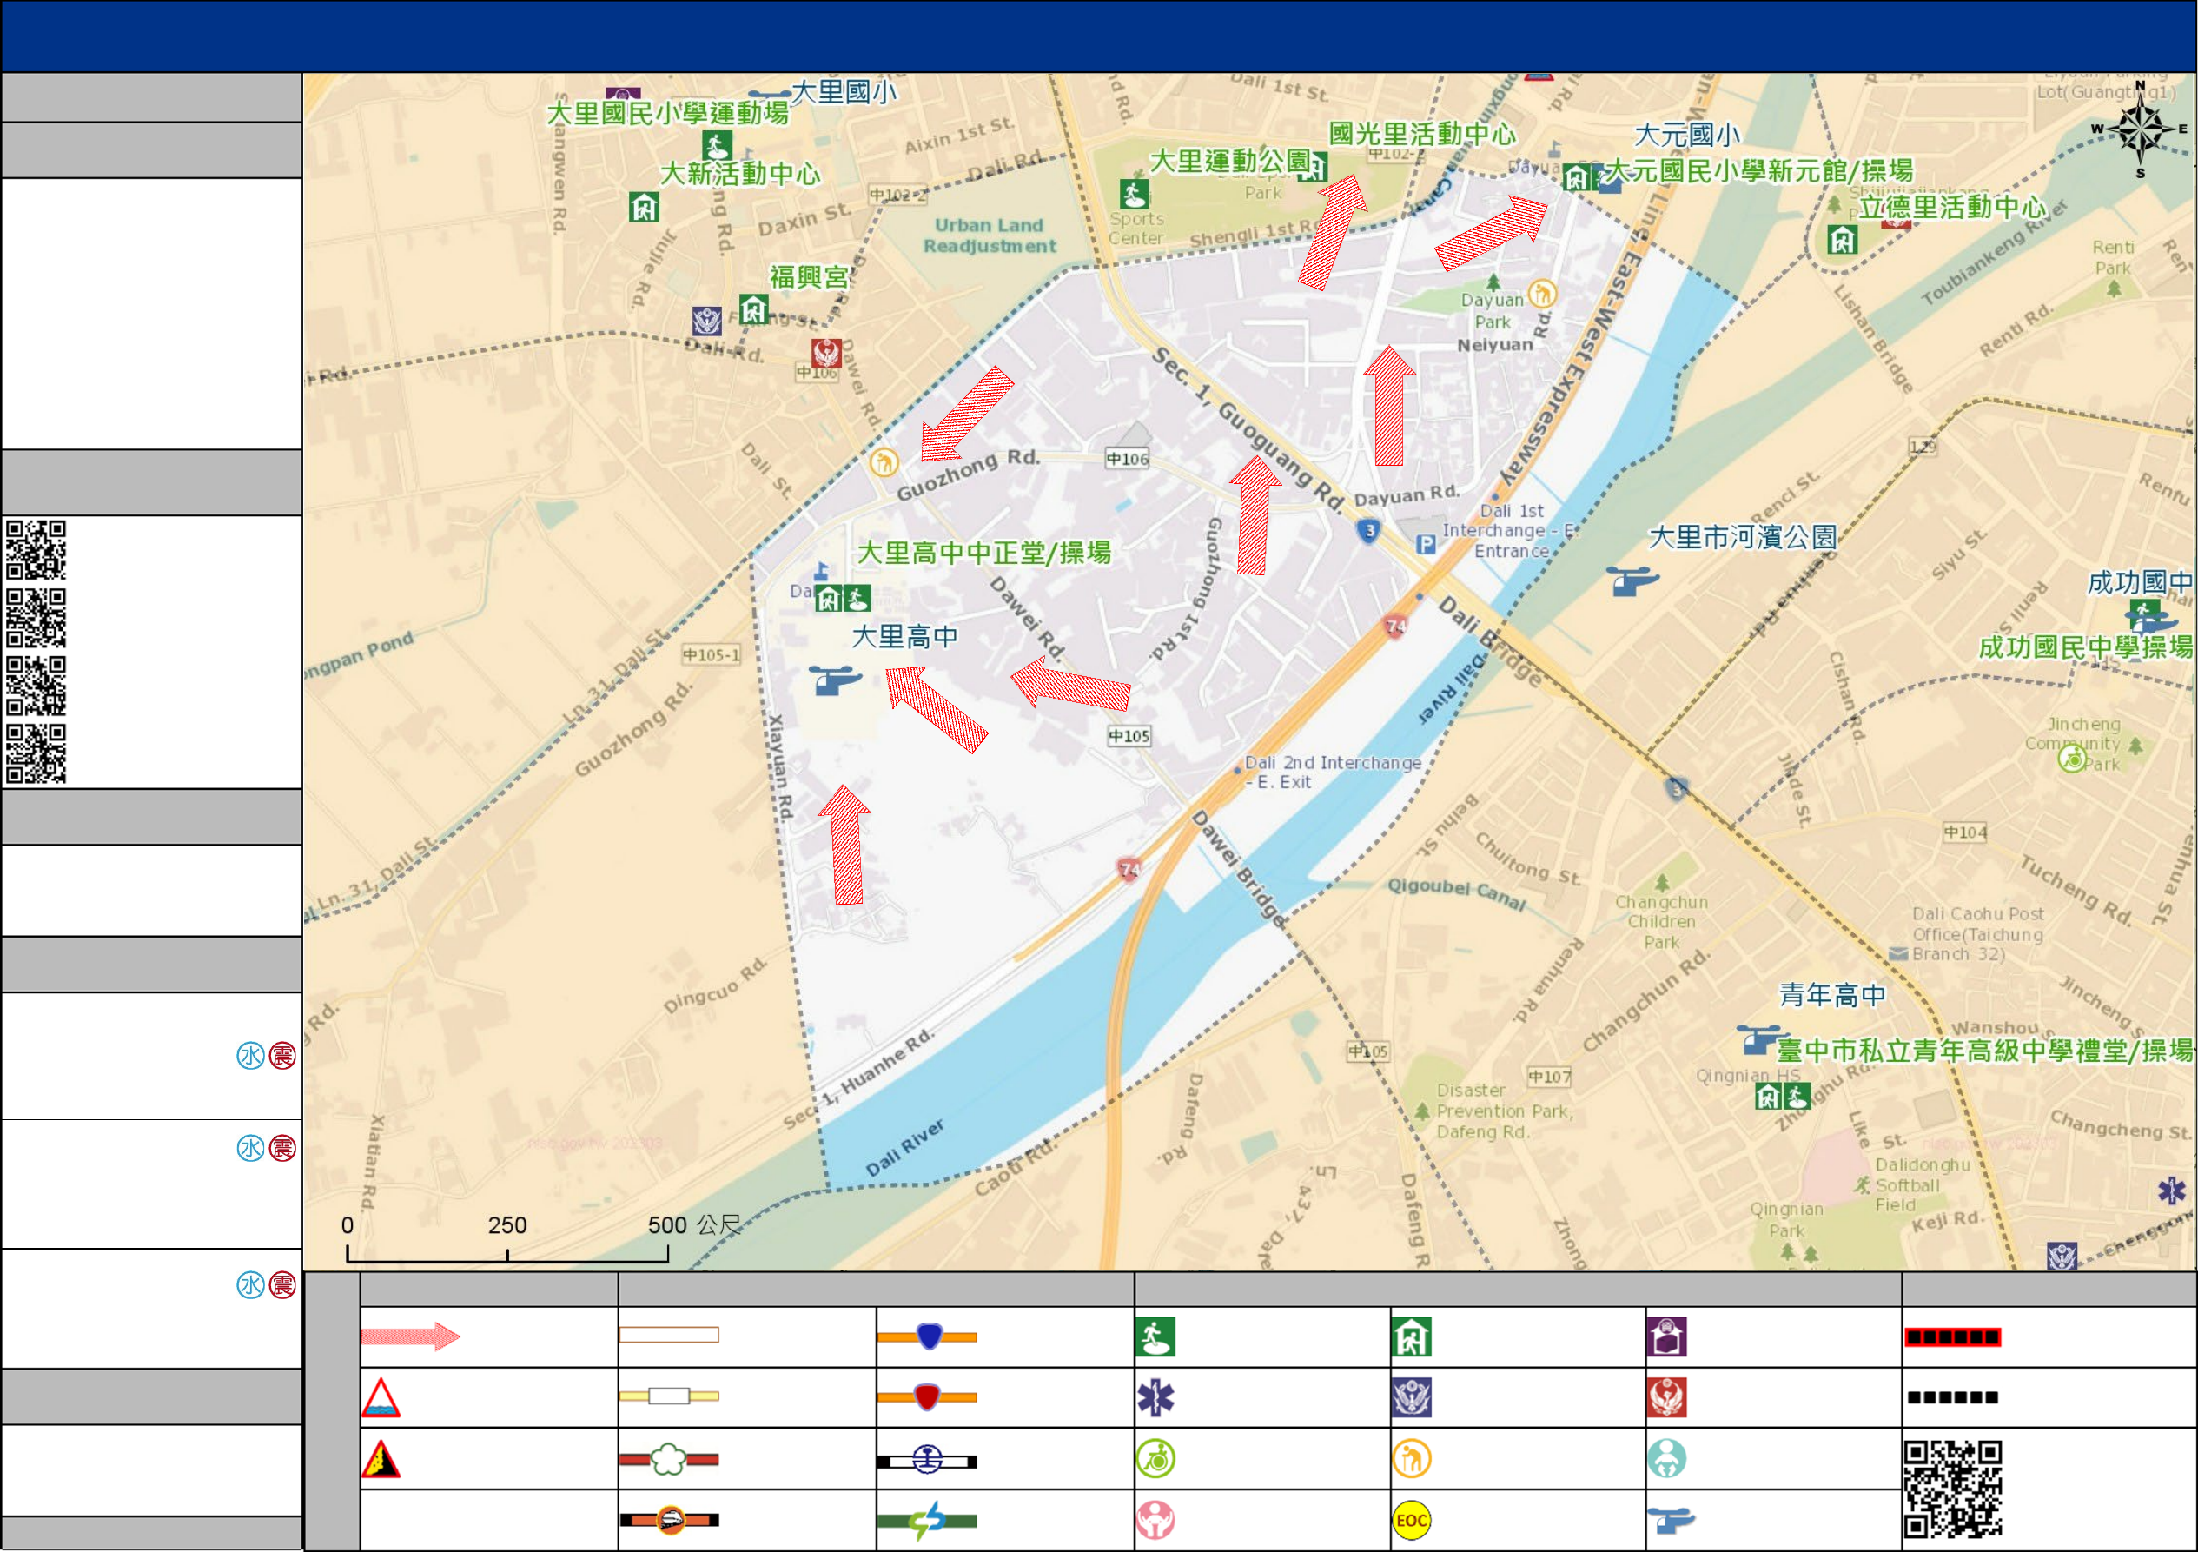The height and width of the screenshot is (1552, 2198).
Task: Click the elderly care icon at Dayuan Park
Action: click(x=1541, y=294)
